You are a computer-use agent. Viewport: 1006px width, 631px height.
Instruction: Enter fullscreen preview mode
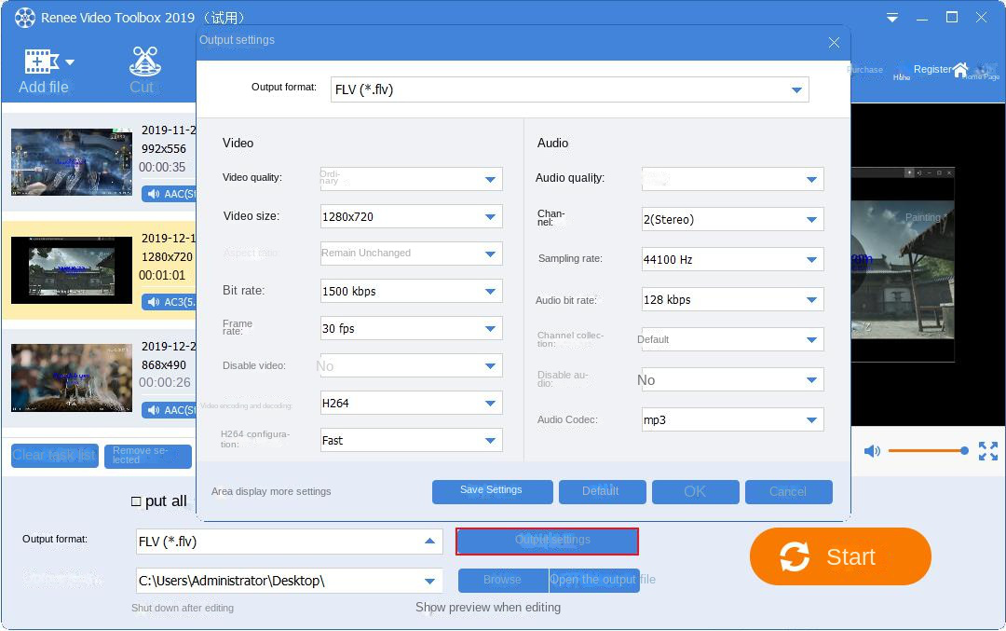(987, 451)
